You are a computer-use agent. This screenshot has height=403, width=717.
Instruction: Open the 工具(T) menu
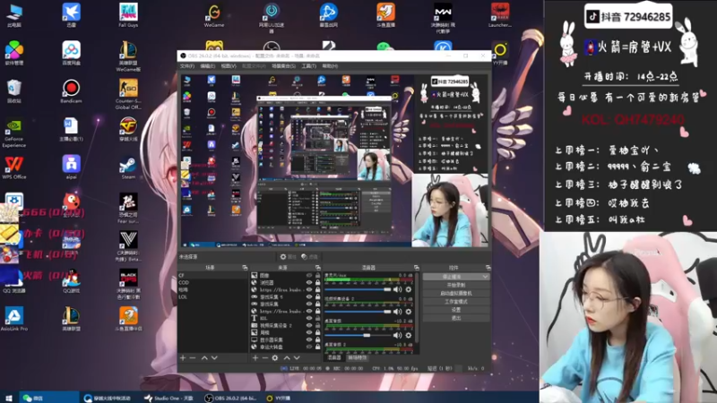click(x=308, y=66)
